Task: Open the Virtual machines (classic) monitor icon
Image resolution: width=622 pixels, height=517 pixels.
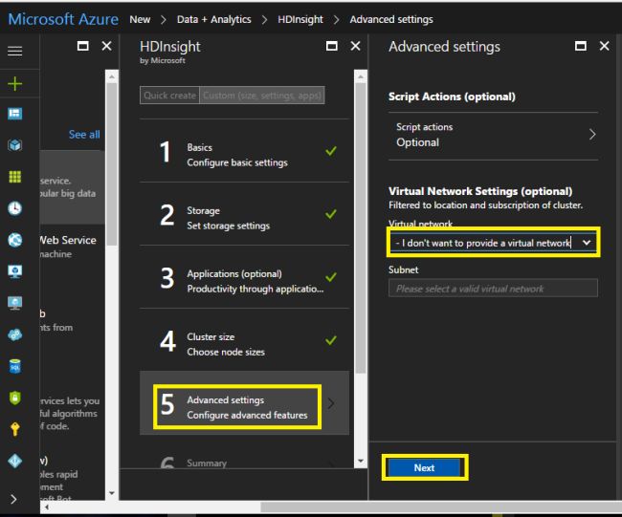Action: point(14,271)
